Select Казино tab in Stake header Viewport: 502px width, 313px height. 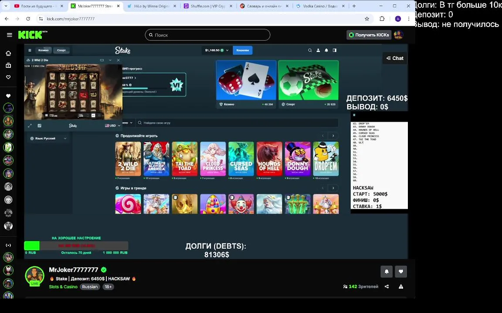[x=44, y=50]
